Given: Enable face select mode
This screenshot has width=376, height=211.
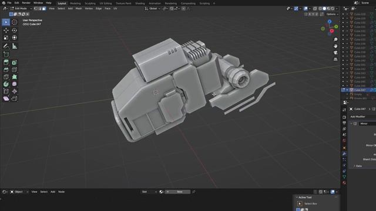Looking at the screenshot, I should (x=44, y=8).
